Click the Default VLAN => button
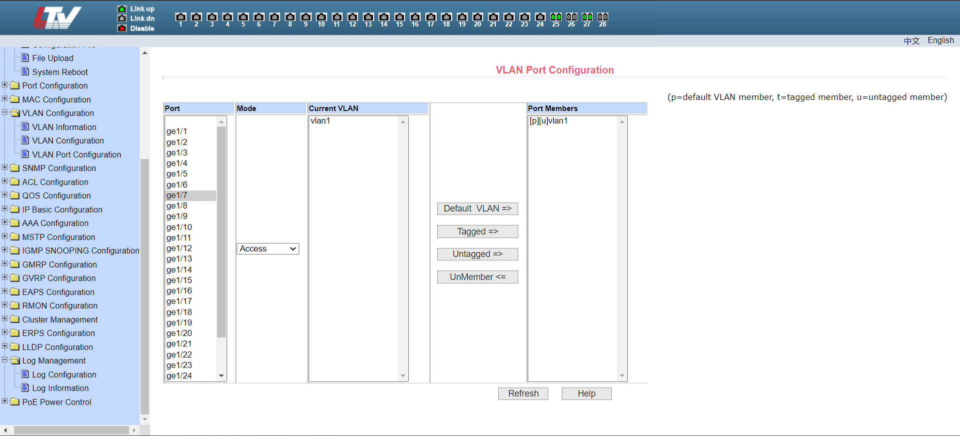Screen dimensions: 960x436 pyautogui.click(x=477, y=208)
